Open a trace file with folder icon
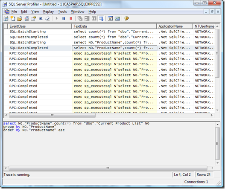The image size is (225, 189). point(20,18)
